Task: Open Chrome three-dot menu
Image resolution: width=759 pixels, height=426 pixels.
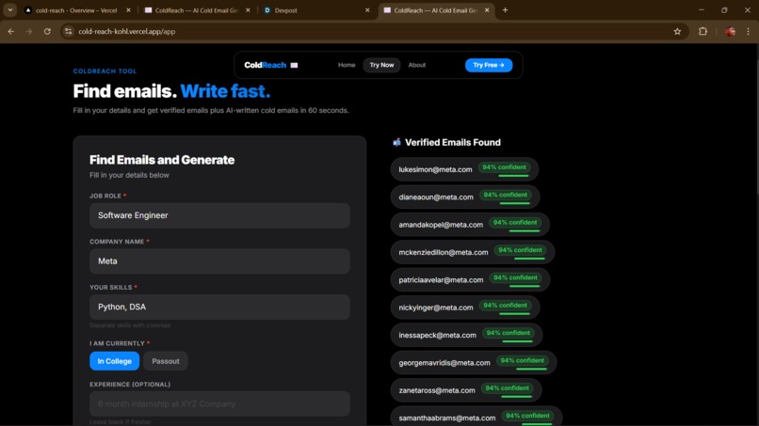Action: click(x=748, y=31)
